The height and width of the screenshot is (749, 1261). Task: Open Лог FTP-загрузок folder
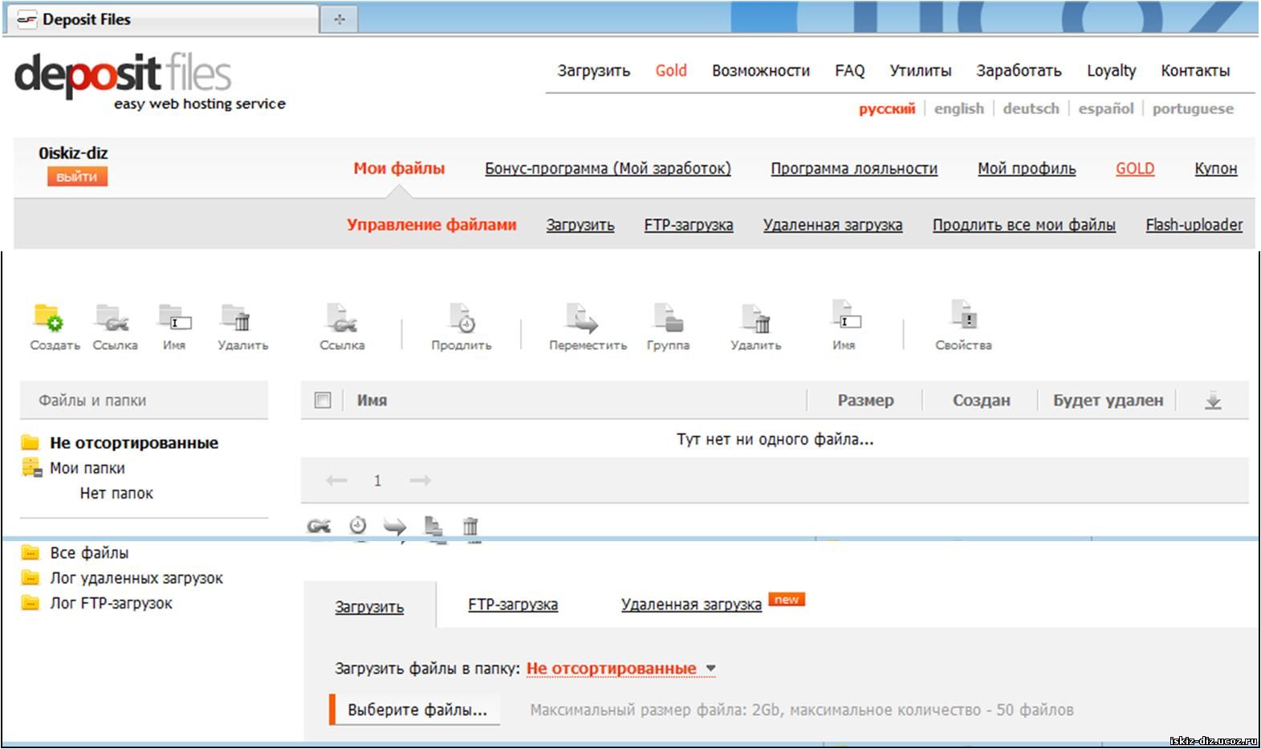(x=111, y=604)
